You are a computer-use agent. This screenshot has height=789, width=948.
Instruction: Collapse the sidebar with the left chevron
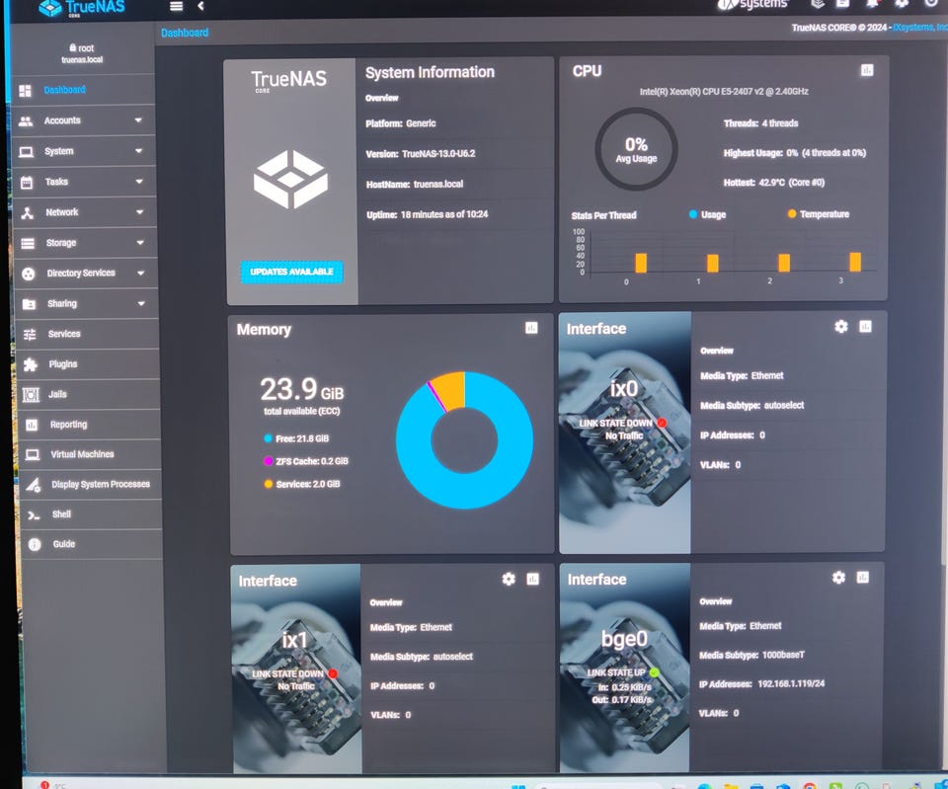coord(200,6)
